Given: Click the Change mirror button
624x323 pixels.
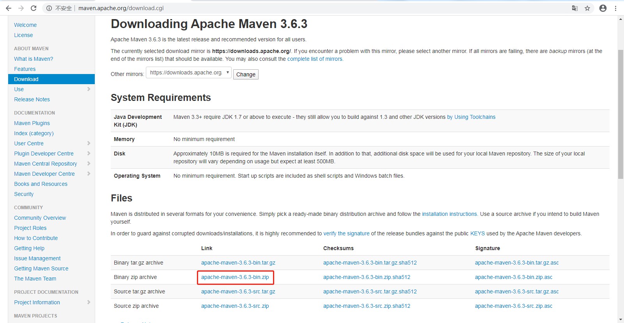Looking at the screenshot, I should coord(246,74).
